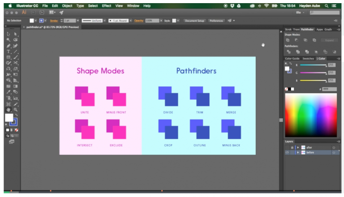Click the Minus Front shape mode icon
Screen dimensions: 344x197
(297, 40)
